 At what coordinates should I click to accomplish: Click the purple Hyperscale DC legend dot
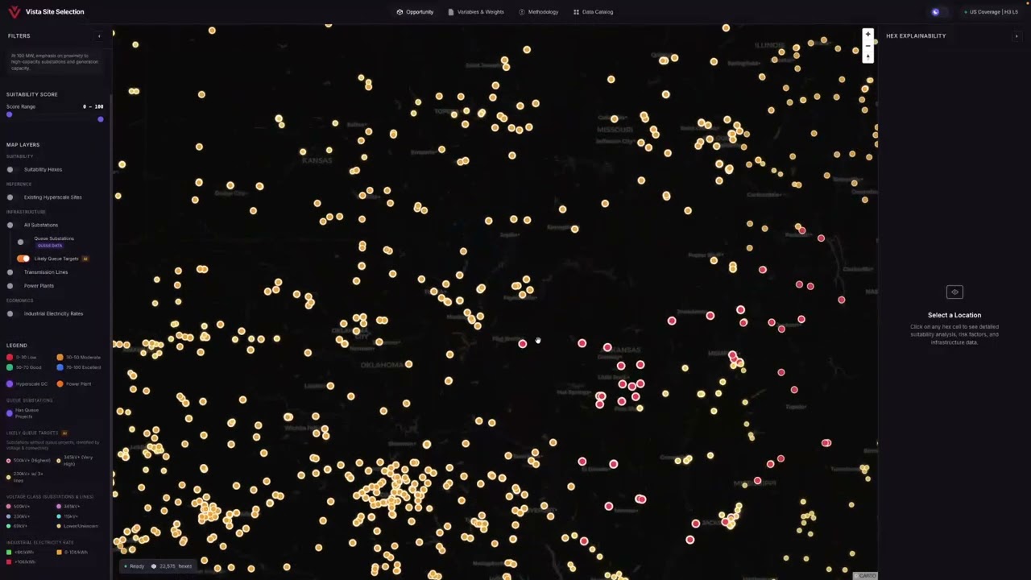click(x=10, y=384)
